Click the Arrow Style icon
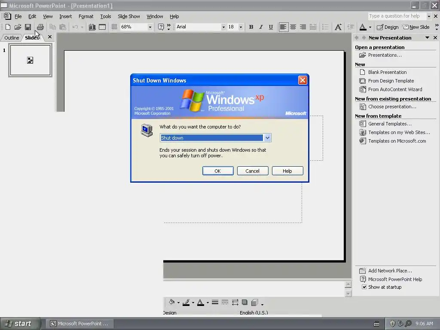The width and height of the screenshot is (440, 330). pos(235,302)
